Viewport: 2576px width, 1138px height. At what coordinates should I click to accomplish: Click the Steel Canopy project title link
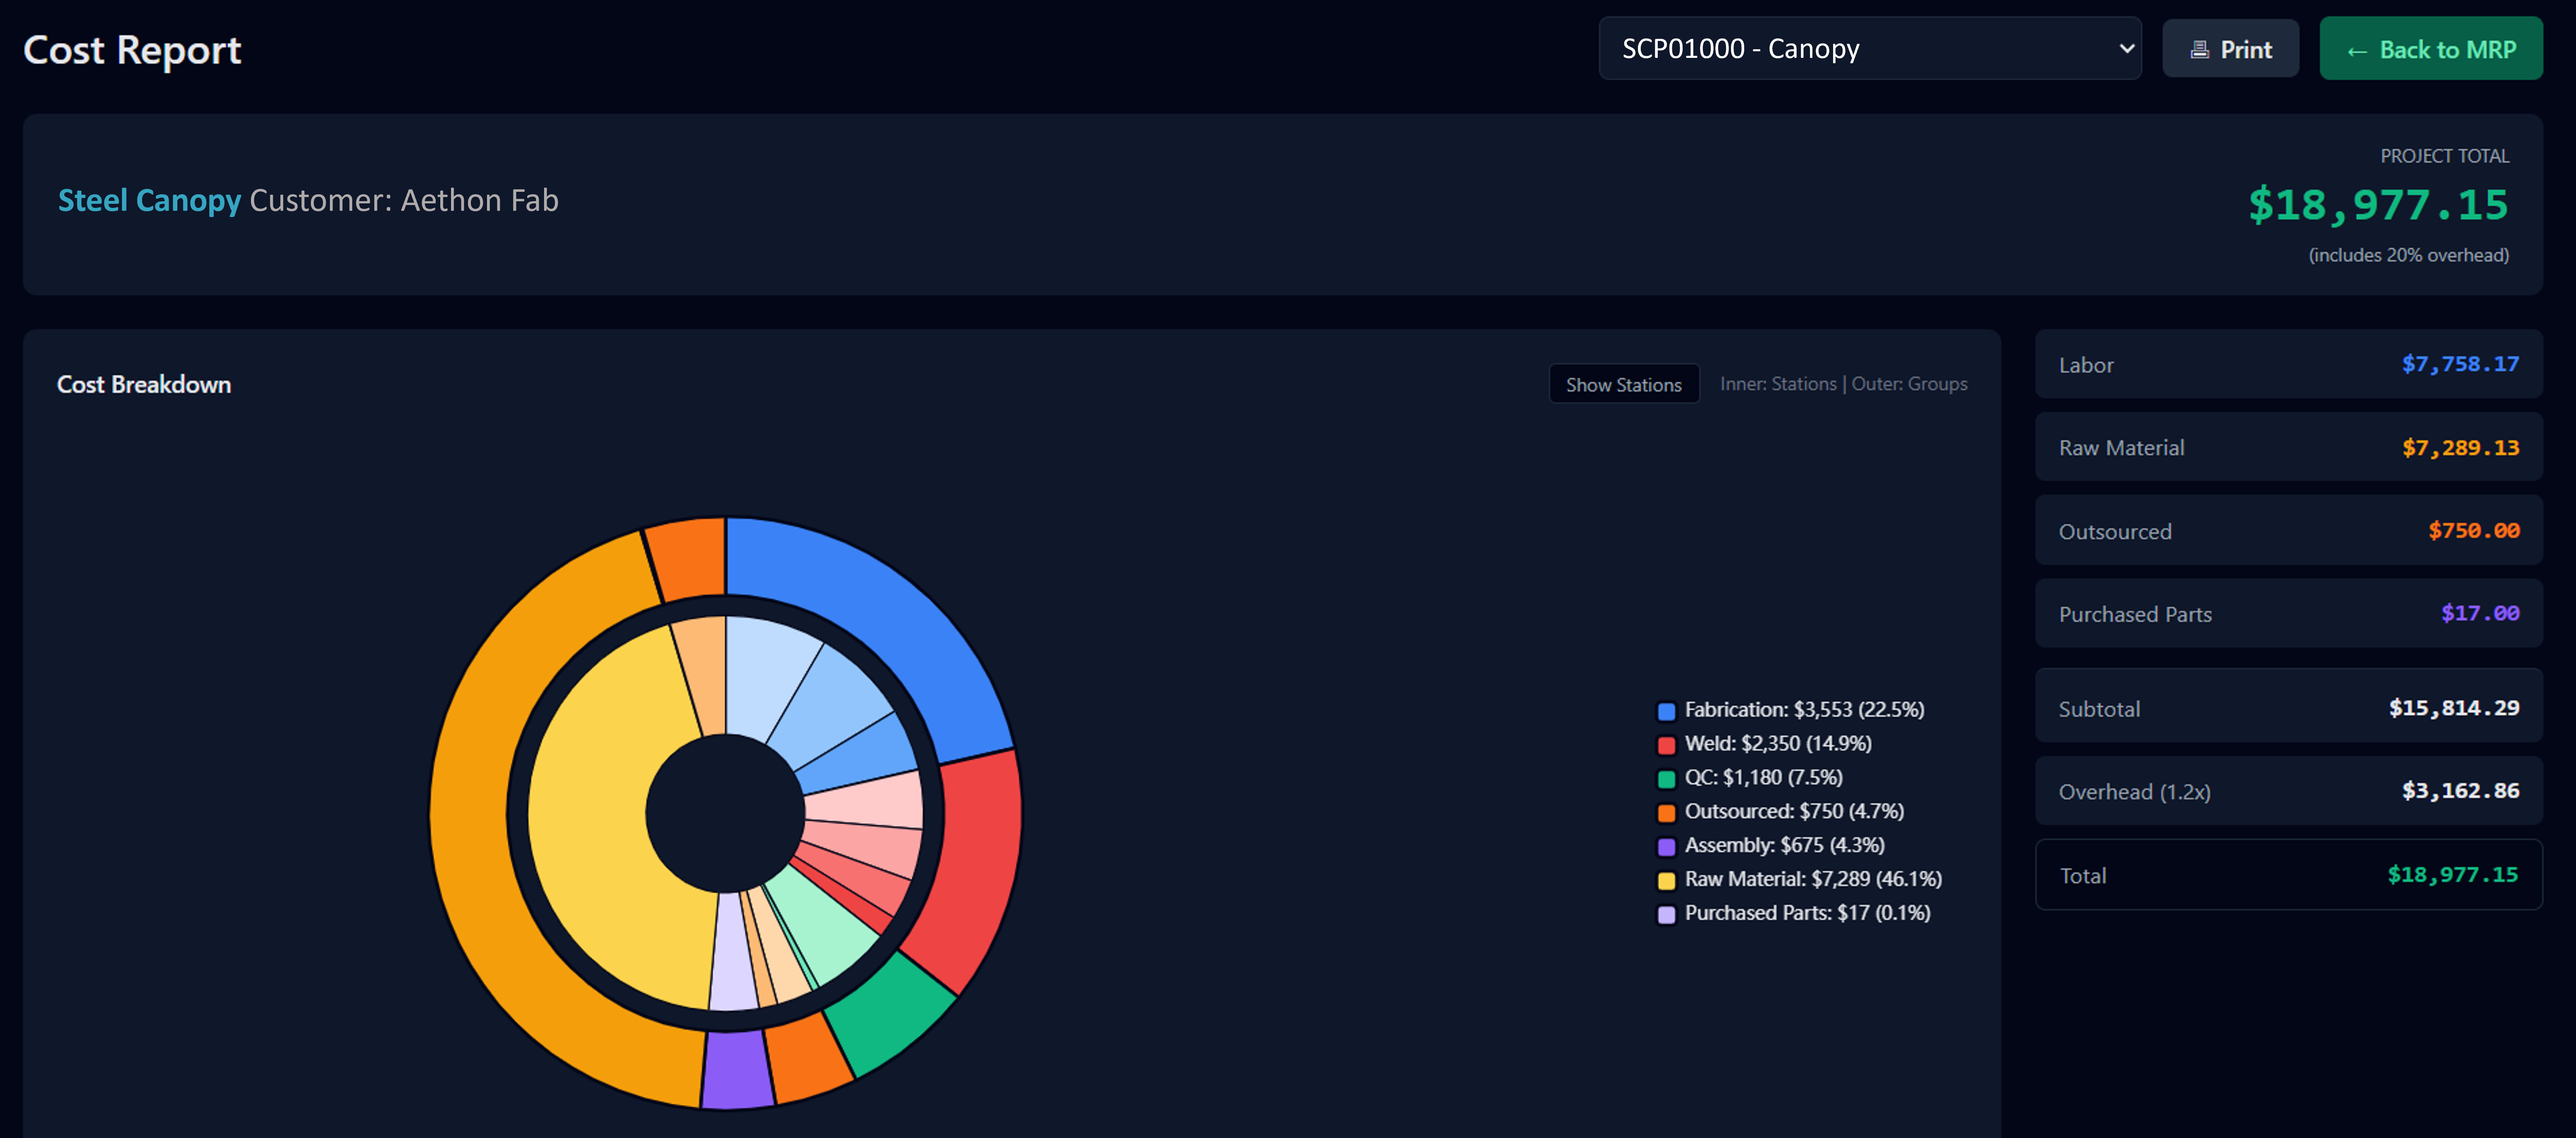pyautogui.click(x=149, y=200)
